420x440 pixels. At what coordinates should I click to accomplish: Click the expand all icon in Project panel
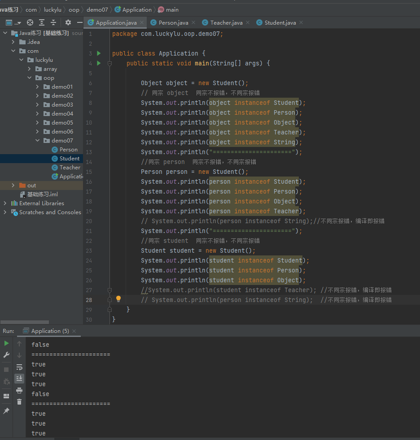[42, 22]
